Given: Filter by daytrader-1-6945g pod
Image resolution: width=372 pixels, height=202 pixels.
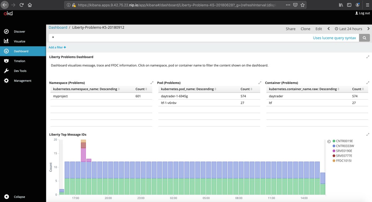Looking at the screenshot, I should [174, 96].
